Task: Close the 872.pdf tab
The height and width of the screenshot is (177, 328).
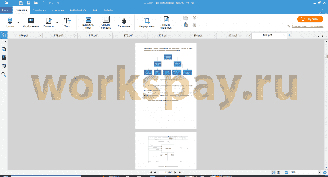Action: (x=284, y=35)
